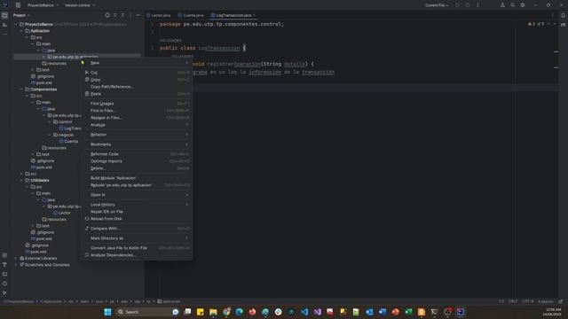568x319 pixels.
Task: Switch to Cuenta.java editor tab
Action: click(x=191, y=15)
